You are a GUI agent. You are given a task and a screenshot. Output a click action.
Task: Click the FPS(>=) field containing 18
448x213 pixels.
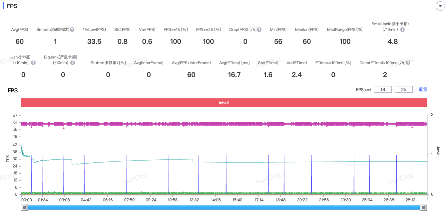pyautogui.click(x=382, y=89)
